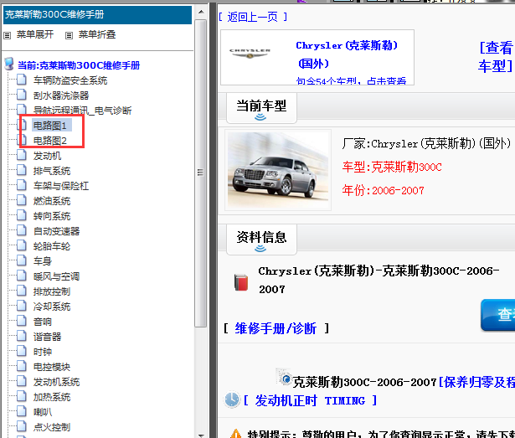Select 加热系统 tree entry
The image size is (515, 438).
pyautogui.click(x=52, y=397)
